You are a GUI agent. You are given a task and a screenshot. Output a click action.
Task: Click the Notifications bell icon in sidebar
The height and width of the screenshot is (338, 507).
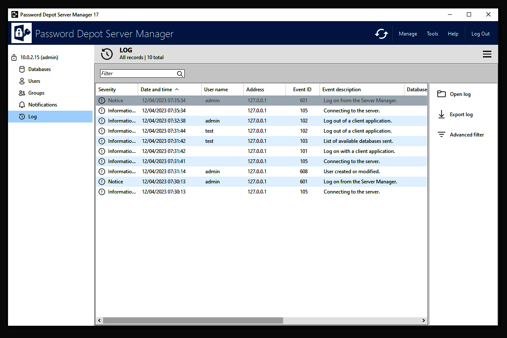pos(22,105)
